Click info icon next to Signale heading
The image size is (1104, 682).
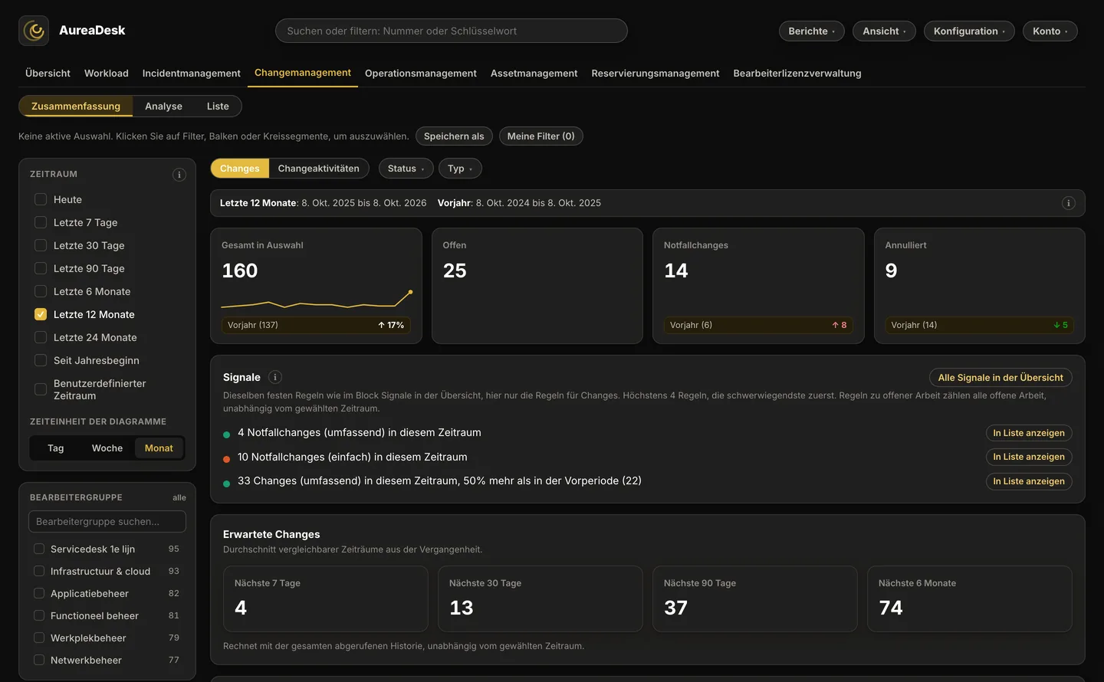point(275,377)
